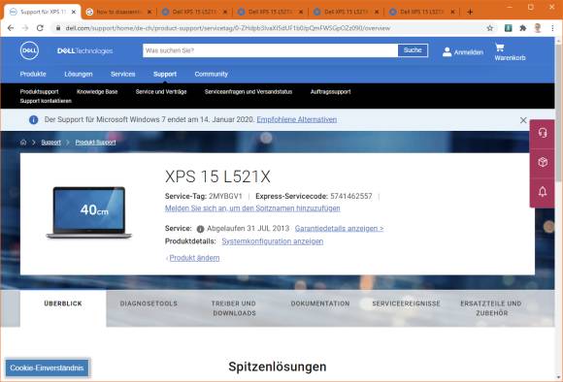This screenshot has width=563, height=382.
Task: Open the Empfohlene Alternativen link
Action: click(297, 119)
